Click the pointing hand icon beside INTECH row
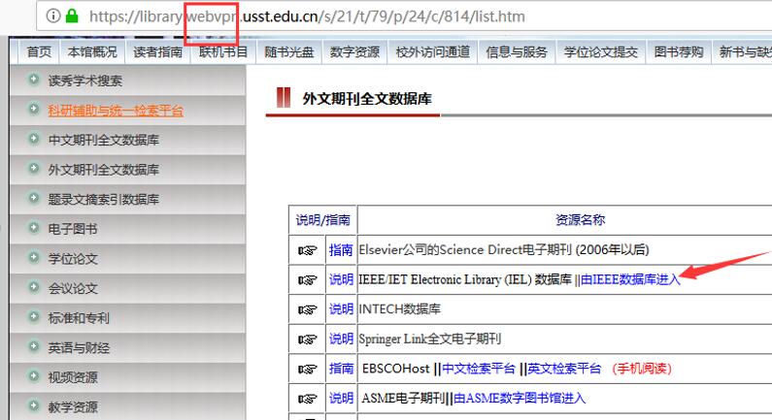The image size is (772, 420). click(x=307, y=309)
